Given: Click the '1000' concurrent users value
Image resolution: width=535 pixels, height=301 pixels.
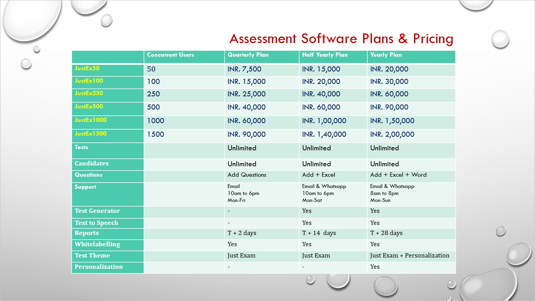Looking at the screenshot, I should 155,121.
